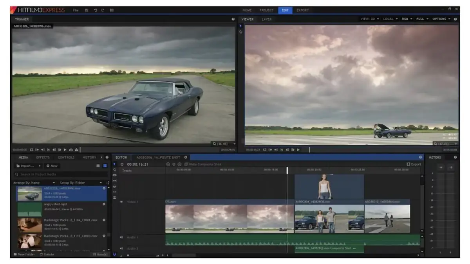Viewport: 470px width, 264px height.
Task: Open the RGB channel dropdown
Action: click(x=407, y=19)
